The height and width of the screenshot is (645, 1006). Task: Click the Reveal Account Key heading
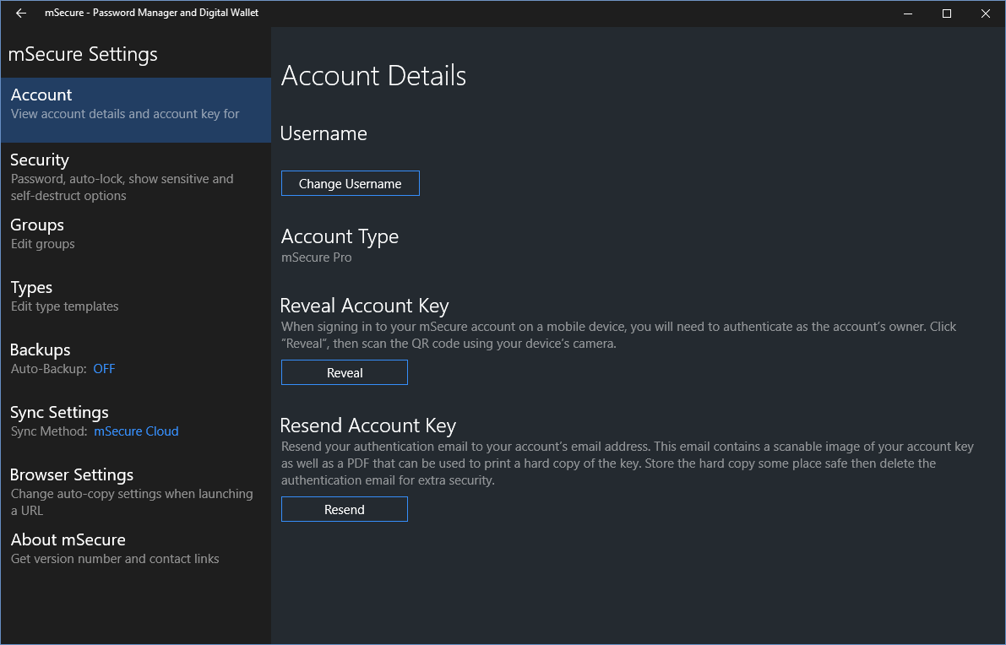(364, 306)
